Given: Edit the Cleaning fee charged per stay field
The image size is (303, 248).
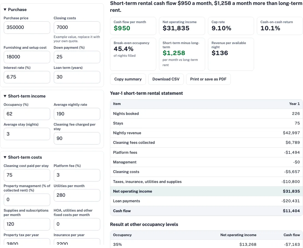Looking at the screenshot, I should tap(77, 138).
